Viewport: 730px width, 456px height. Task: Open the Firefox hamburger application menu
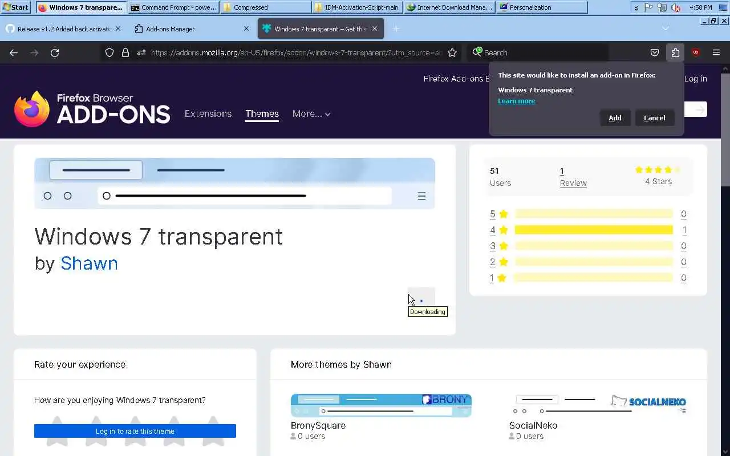click(x=716, y=52)
